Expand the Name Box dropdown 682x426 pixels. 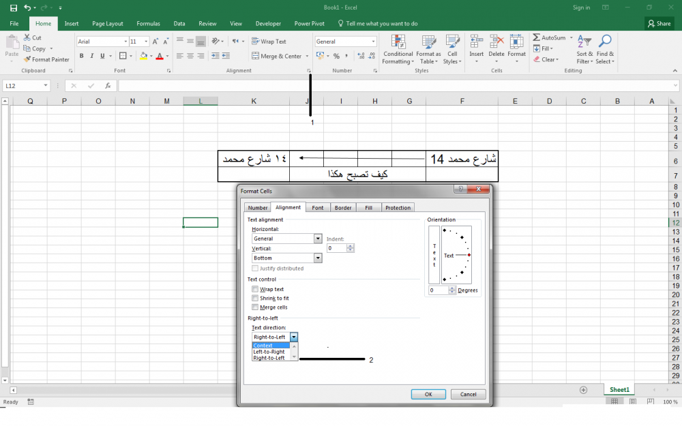tap(46, 86)
